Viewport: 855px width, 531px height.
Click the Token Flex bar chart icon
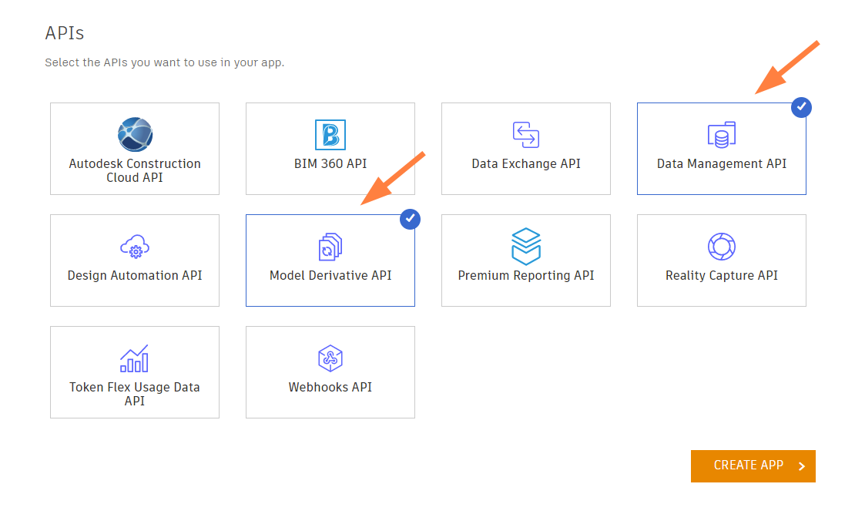[x=135, y=359]
